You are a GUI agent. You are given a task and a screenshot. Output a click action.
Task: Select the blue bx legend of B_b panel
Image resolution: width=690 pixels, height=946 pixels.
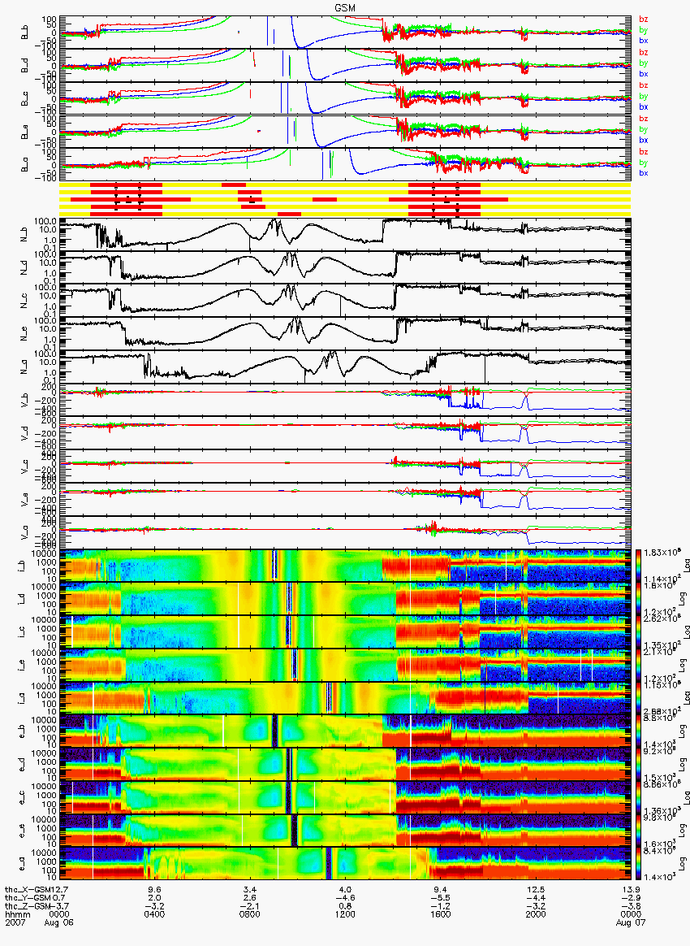coord(644,41)
